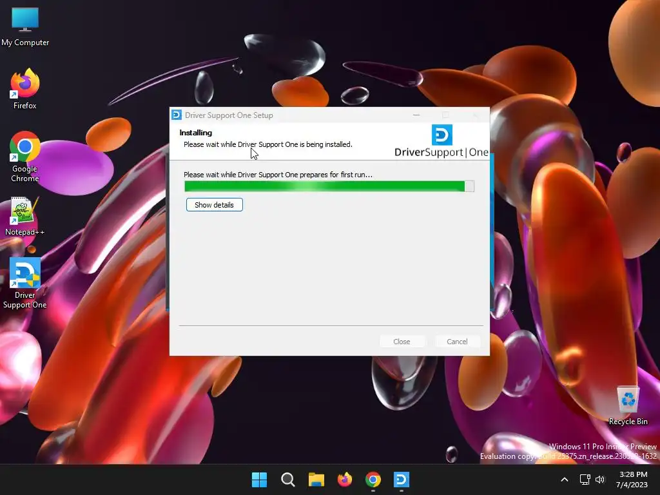Minimize the Driver Support One Setup window
Image resolution: width=660 pixels, height=495 pixels.
[416, 115]
